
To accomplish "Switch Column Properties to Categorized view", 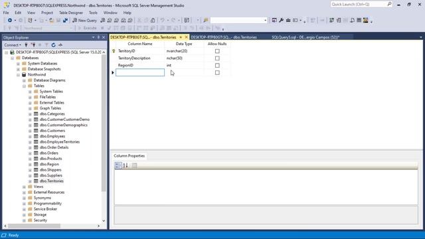I will pyautogui.click(x=118, y=165).
